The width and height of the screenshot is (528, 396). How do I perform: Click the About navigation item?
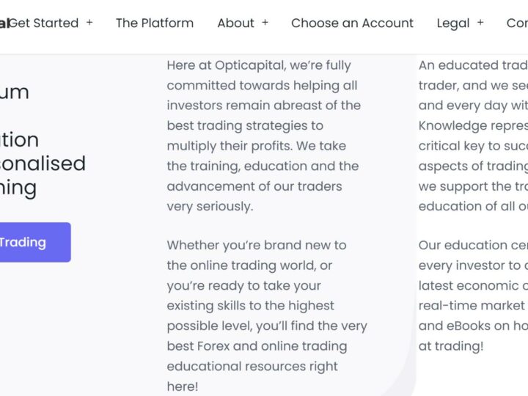click(x=235, y=23)
